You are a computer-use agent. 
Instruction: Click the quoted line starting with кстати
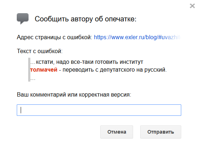point(87,62)
